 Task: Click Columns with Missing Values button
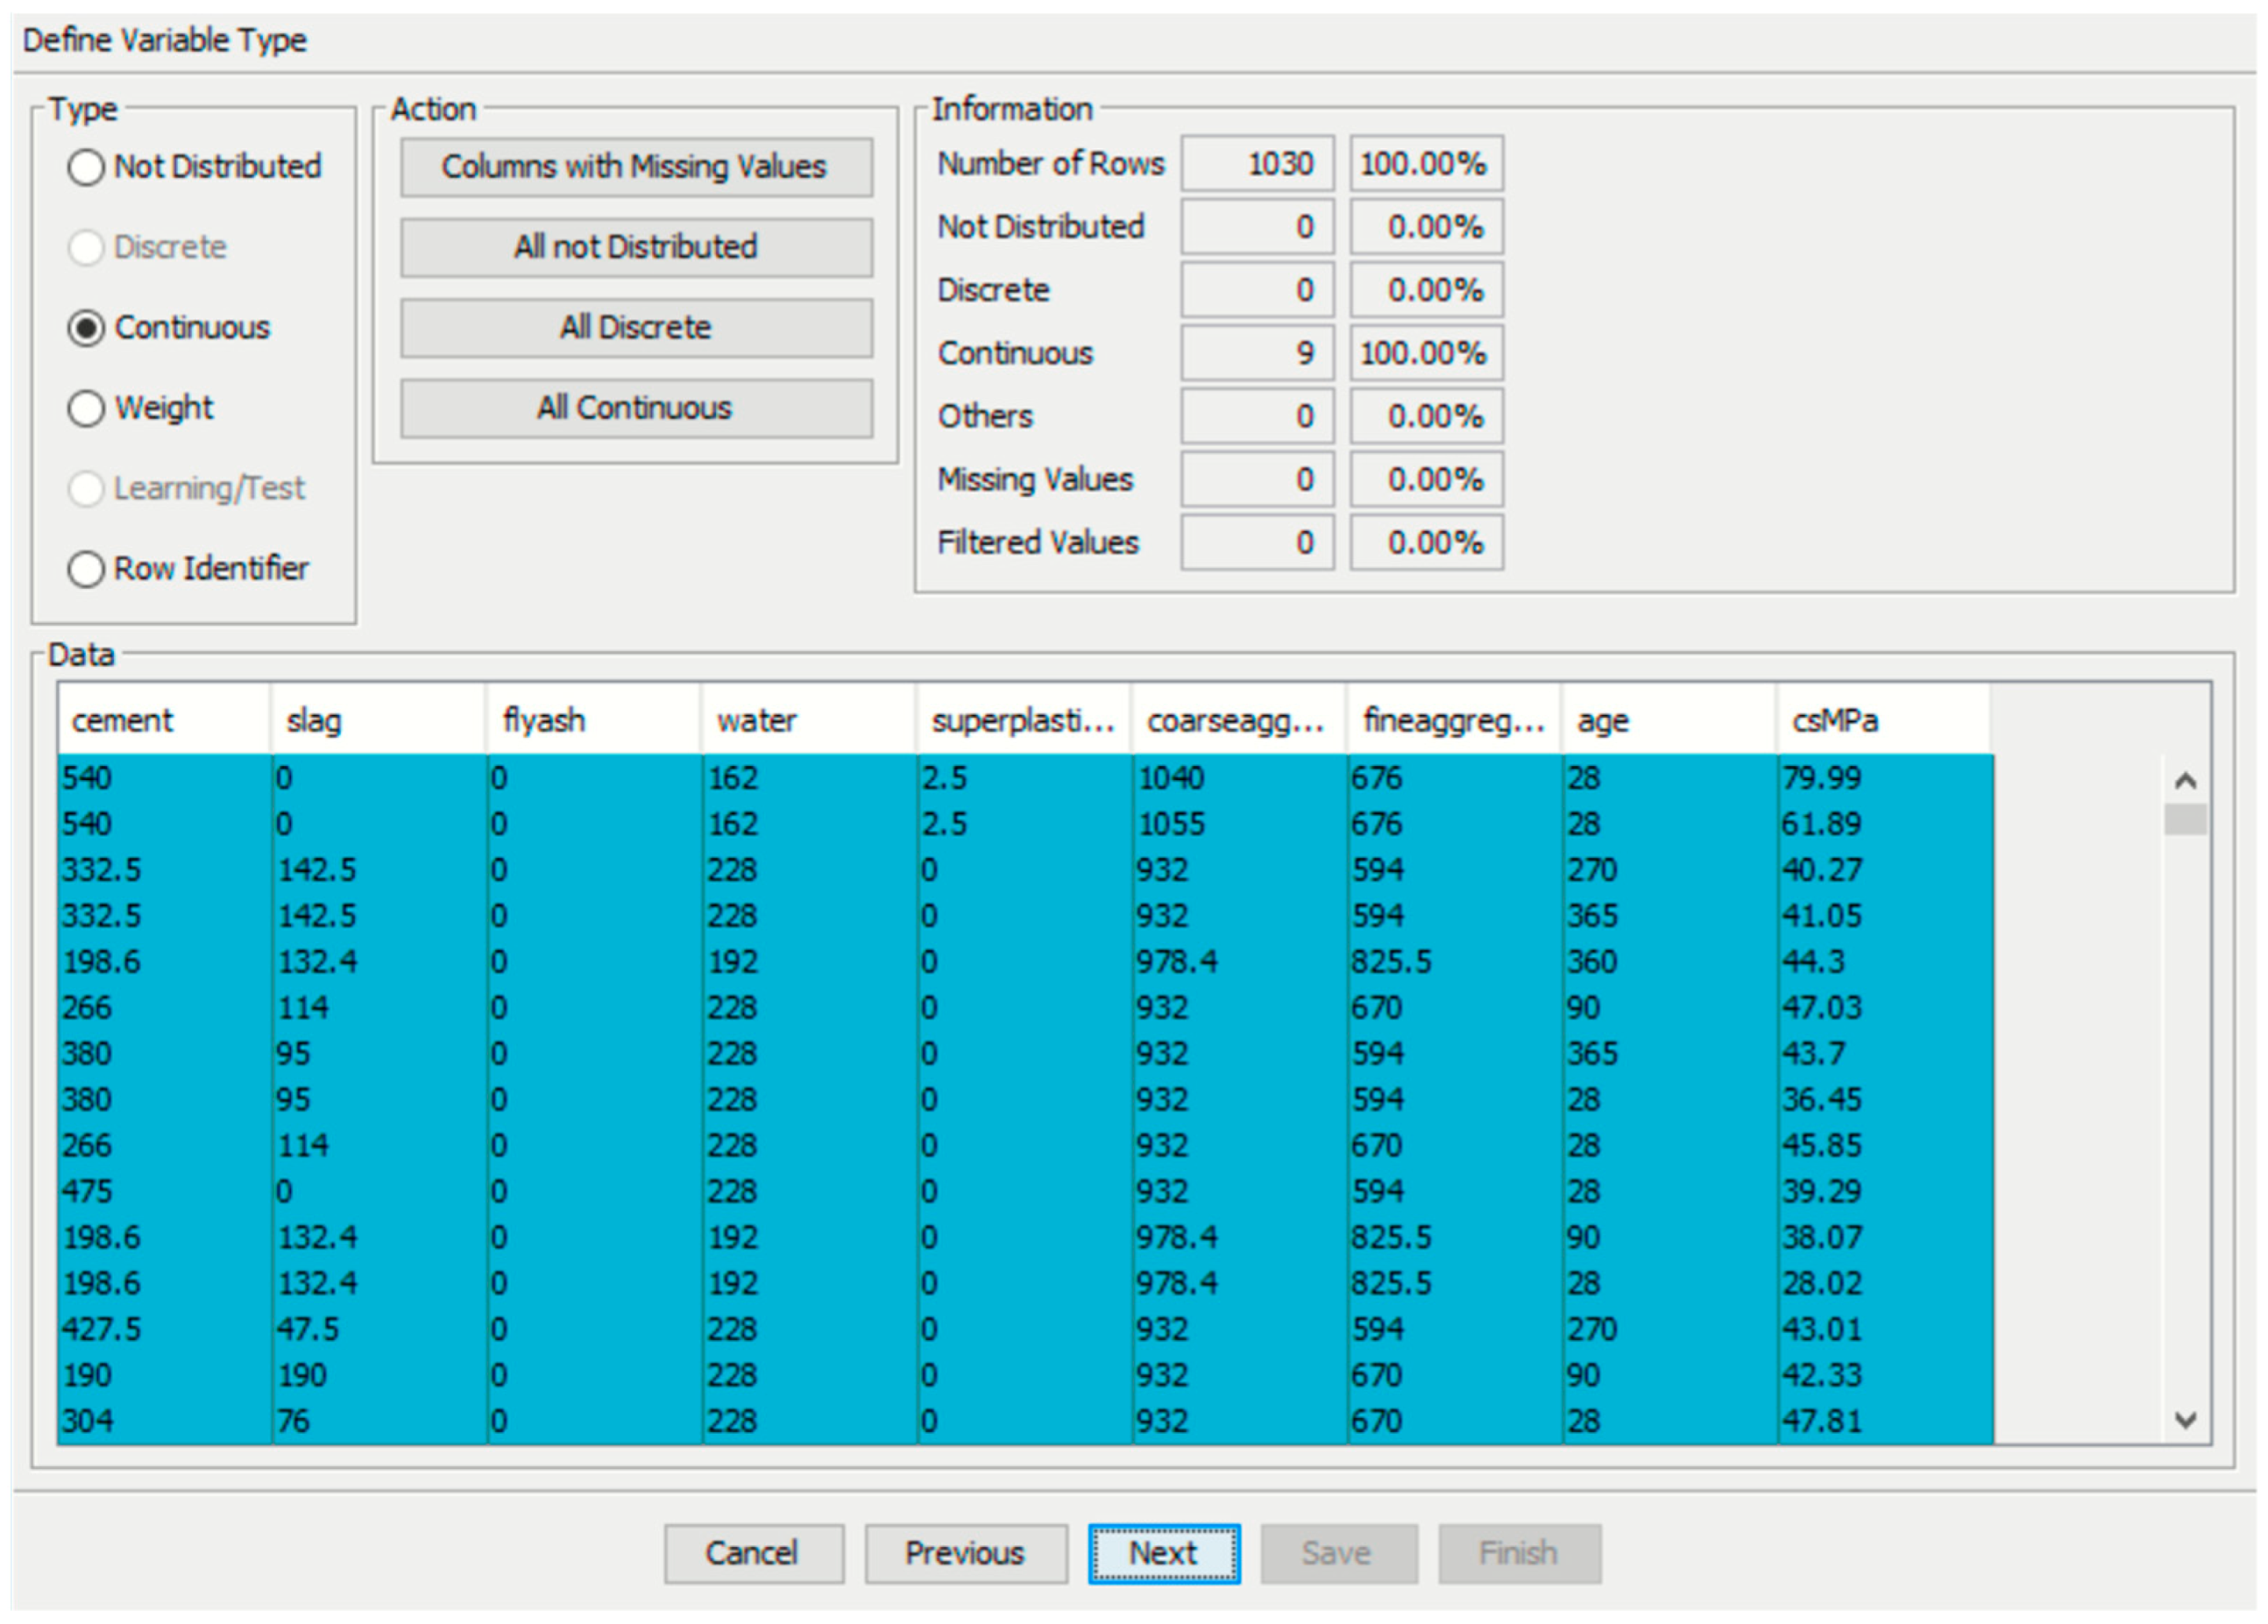[x=635, y=167]
